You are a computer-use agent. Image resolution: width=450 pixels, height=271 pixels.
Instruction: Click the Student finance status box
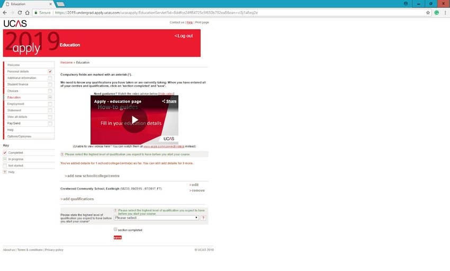pos(50,84)
